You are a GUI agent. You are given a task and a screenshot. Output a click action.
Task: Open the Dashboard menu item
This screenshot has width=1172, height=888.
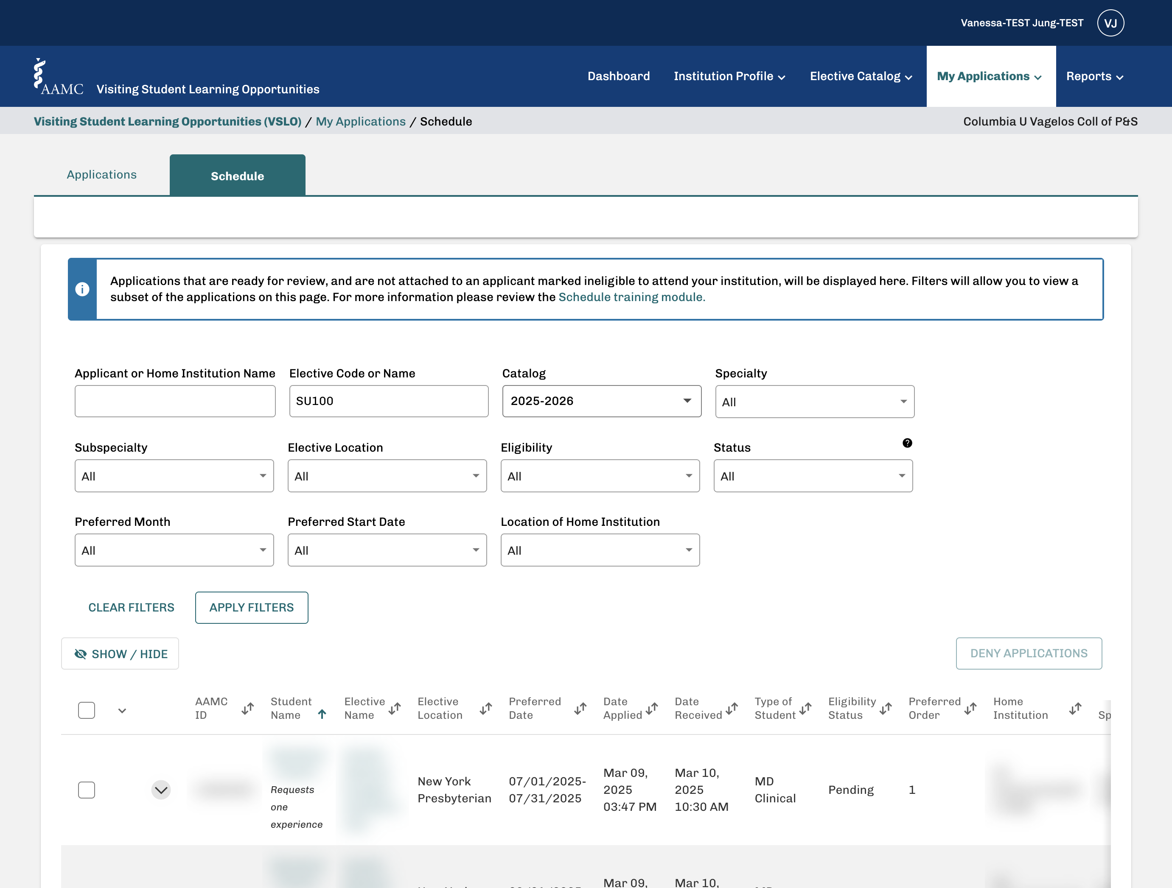[618, 76]
